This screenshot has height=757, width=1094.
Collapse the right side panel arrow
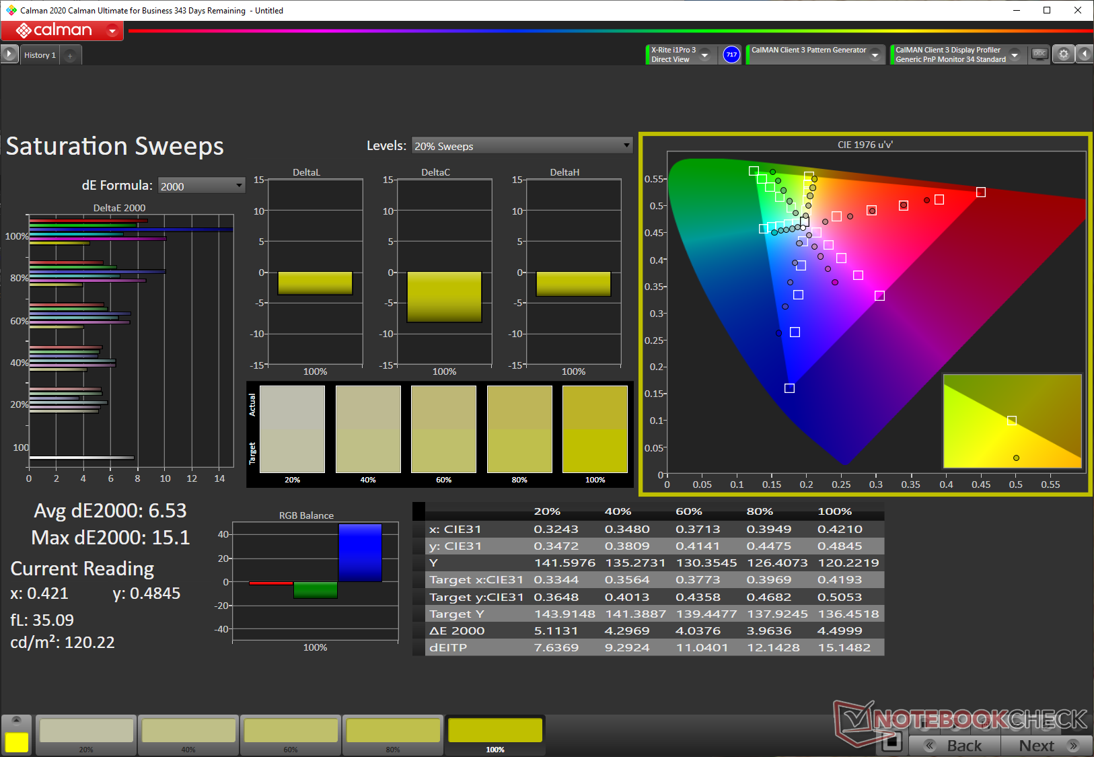(1085, 55)
